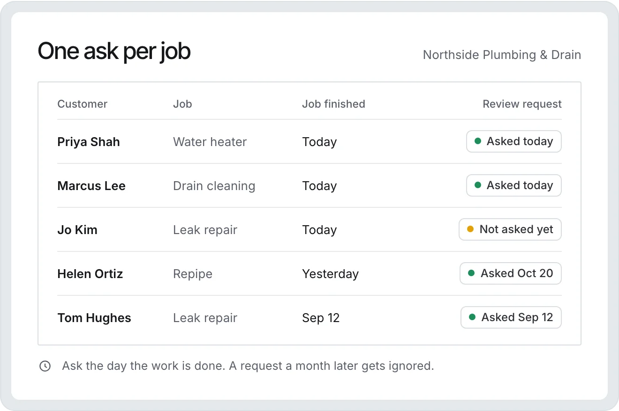
Task: Click the "Northside Plumbing & Drain" label
Action: [x=502, y=55]
